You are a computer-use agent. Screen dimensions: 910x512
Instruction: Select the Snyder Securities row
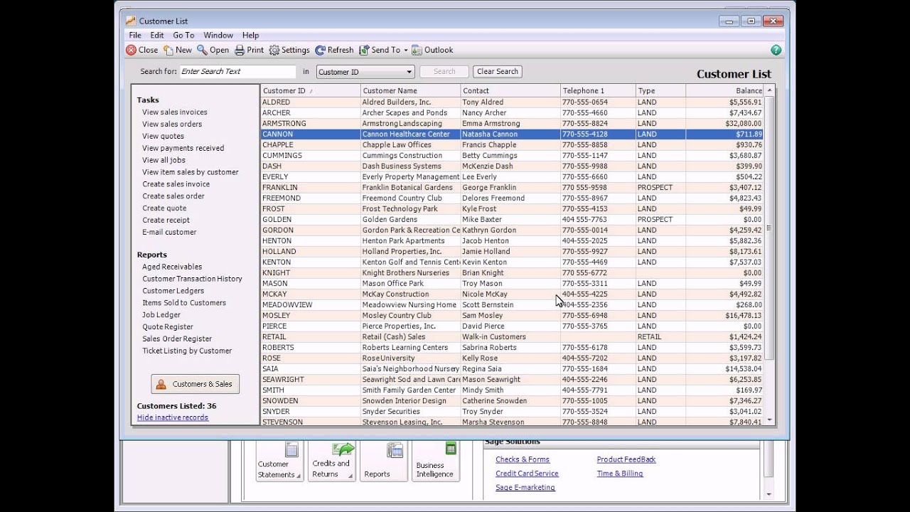[512, 411]
